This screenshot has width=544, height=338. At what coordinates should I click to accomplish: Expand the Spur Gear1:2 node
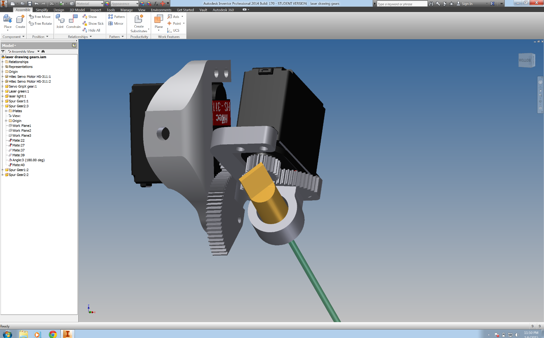tap(3, 170)
